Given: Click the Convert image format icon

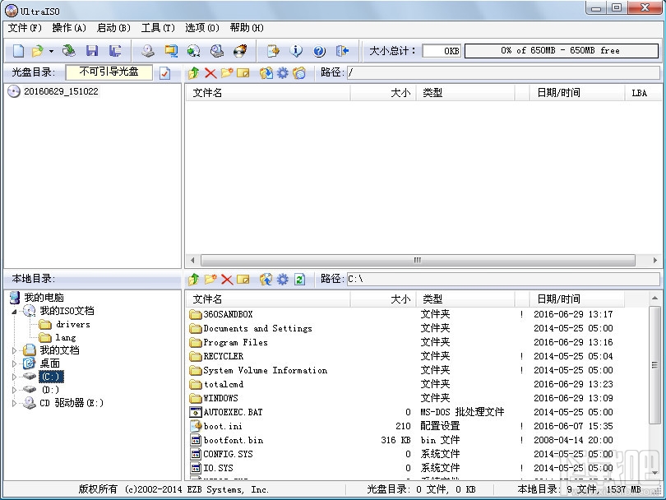Looking at the screenshot, I should pos(171,51).
